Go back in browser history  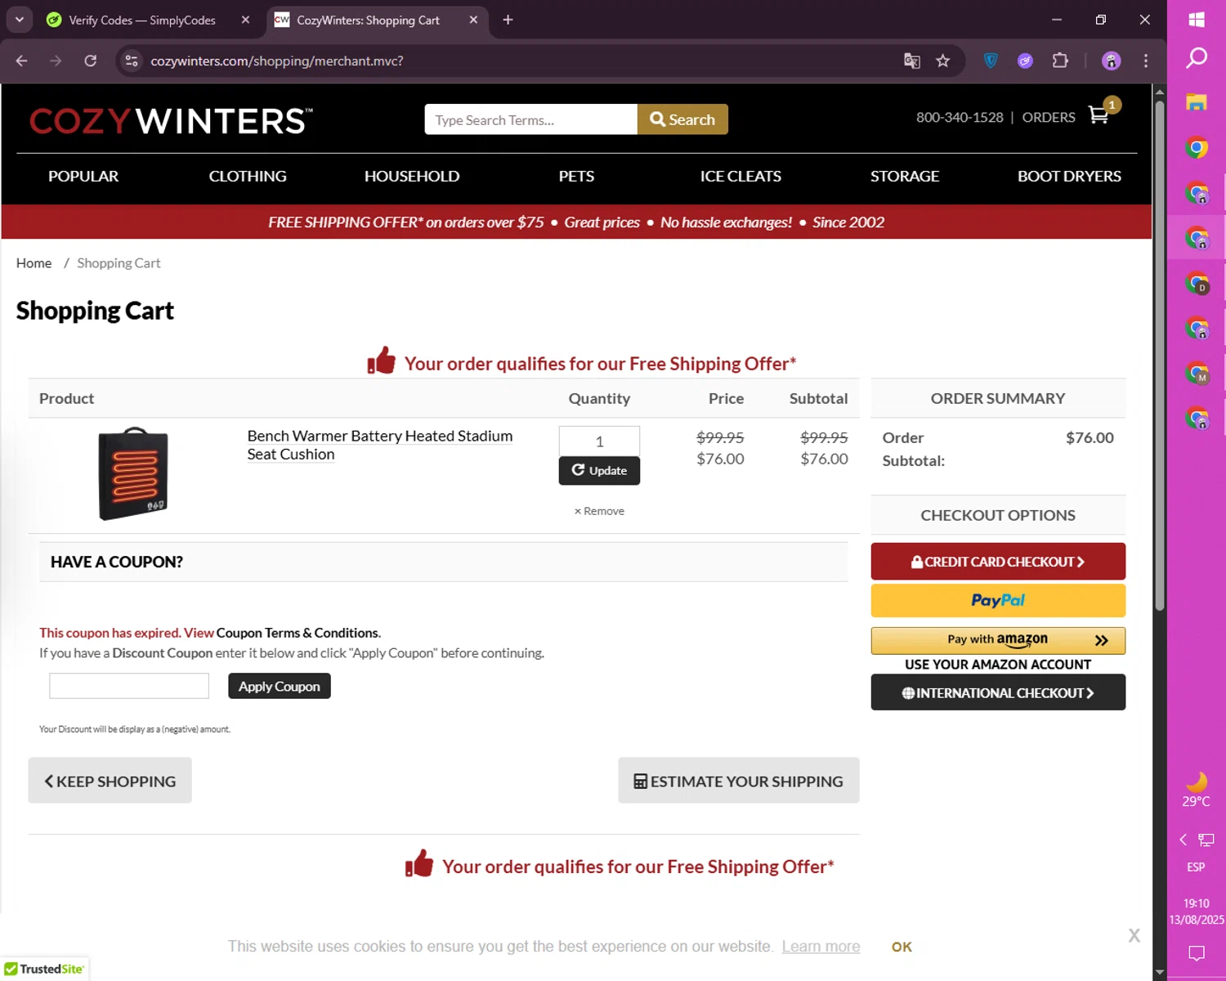21,60
